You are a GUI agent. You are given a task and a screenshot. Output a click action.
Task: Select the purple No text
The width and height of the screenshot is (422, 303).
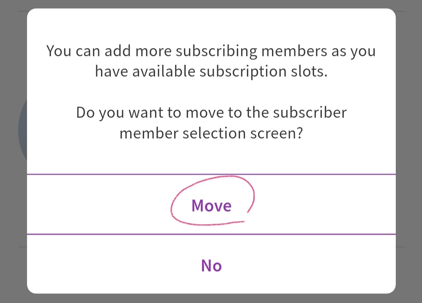(x=211, y=265)
